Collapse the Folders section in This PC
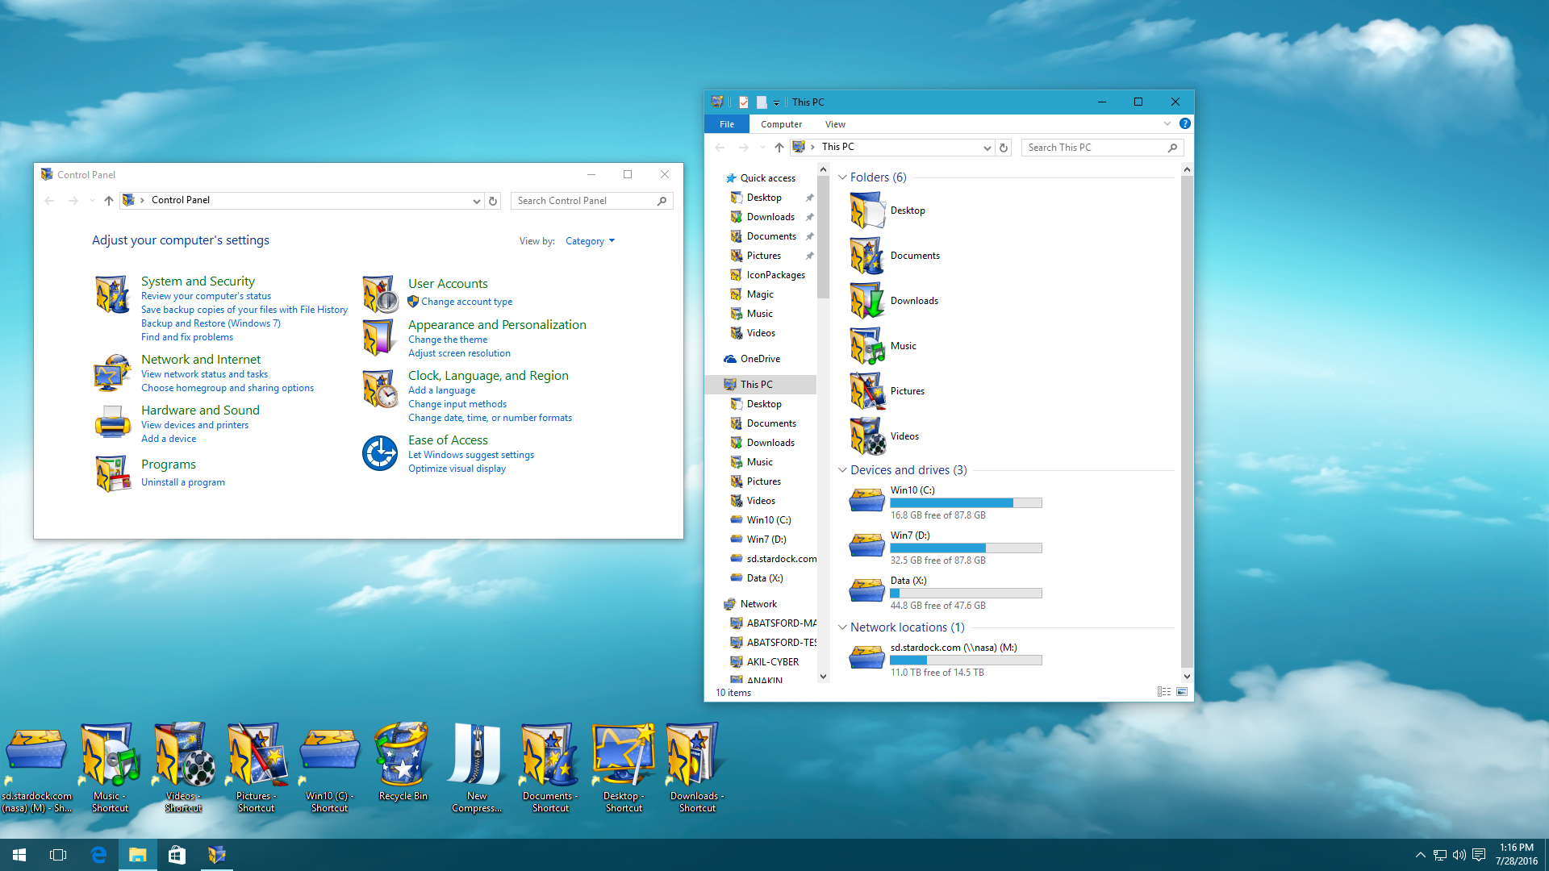This screenshot has width=1549, height=871. [x=841, y=177]
